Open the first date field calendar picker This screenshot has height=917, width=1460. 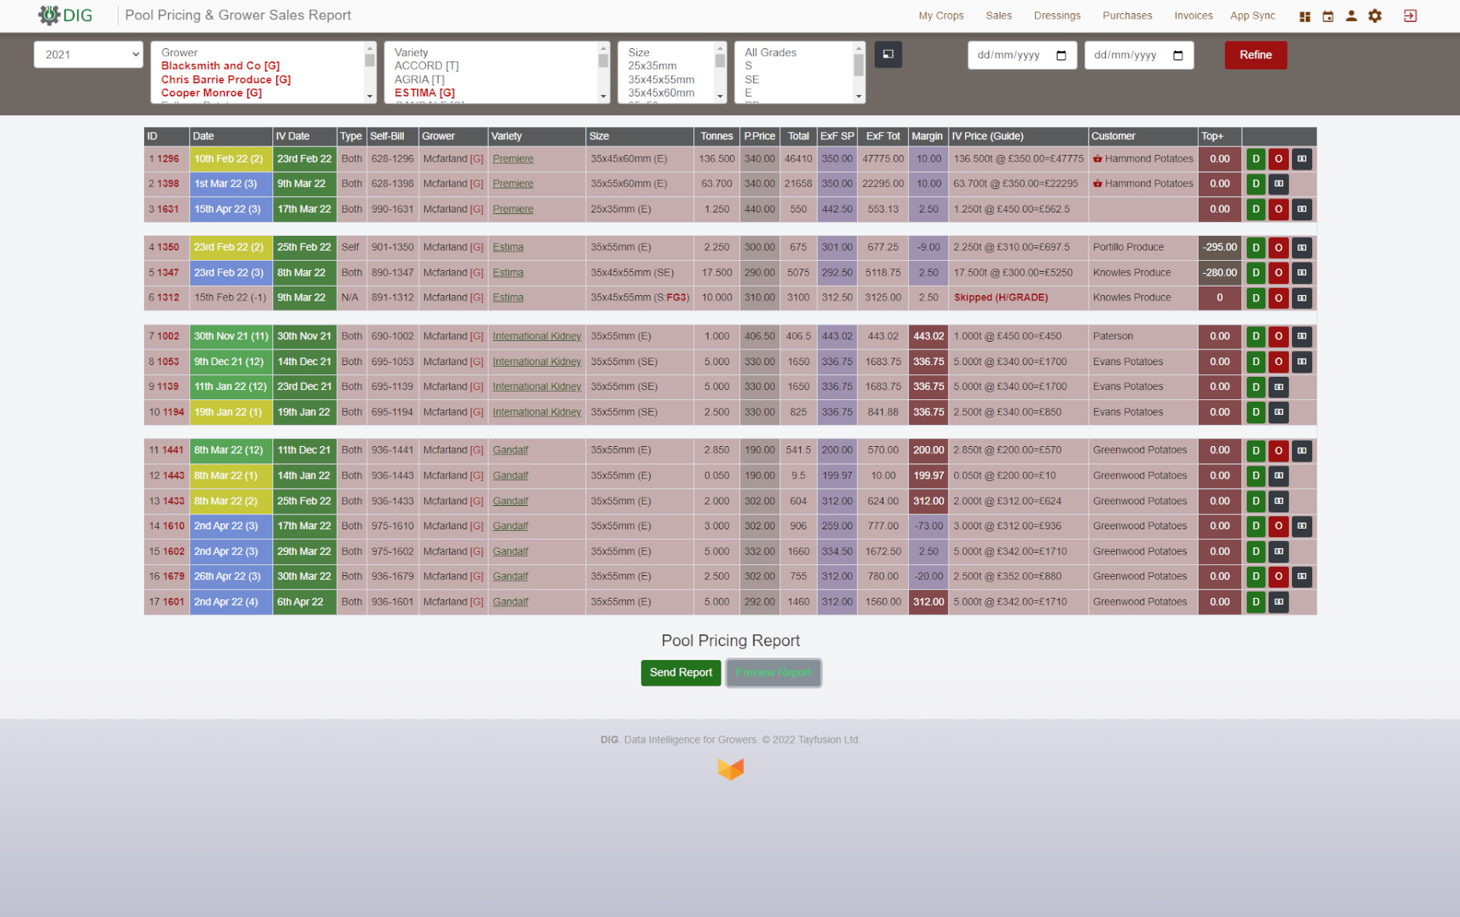coord(1061,55)
